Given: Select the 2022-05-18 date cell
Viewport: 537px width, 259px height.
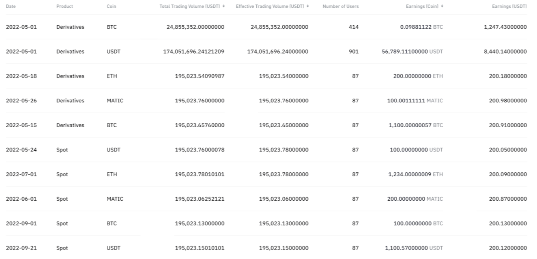Looking at the screenshot, I should pyautogui.click(x=21, y=76).
